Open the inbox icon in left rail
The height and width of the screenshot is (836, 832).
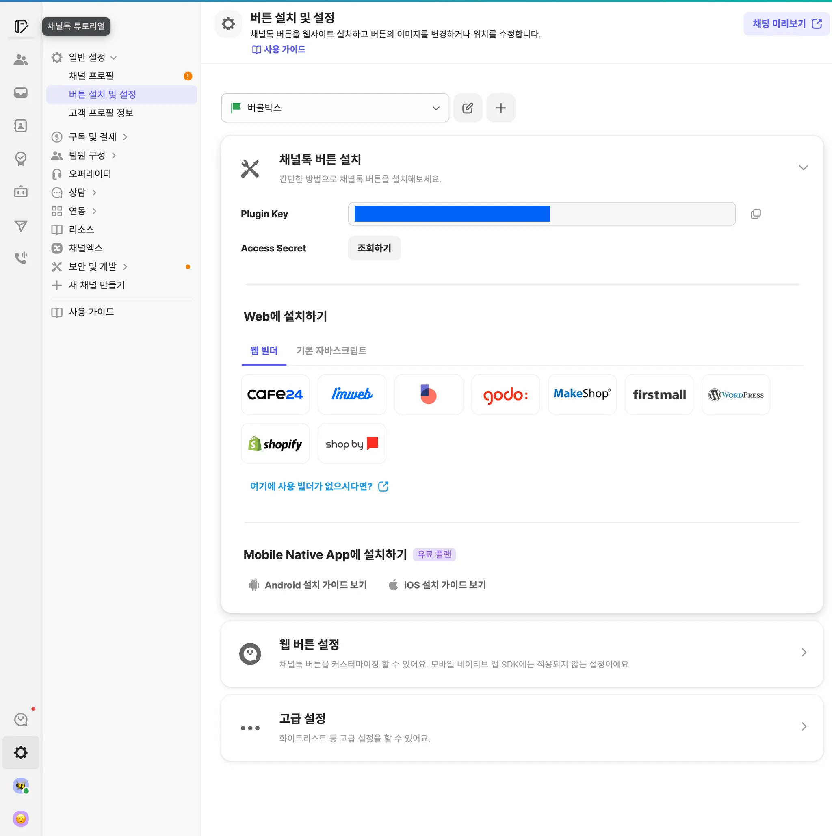point(21,93)
